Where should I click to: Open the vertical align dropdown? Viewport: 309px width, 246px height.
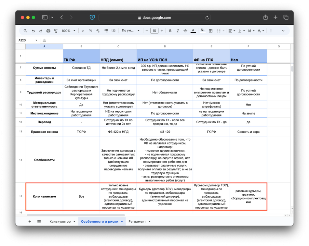(241, 31)
